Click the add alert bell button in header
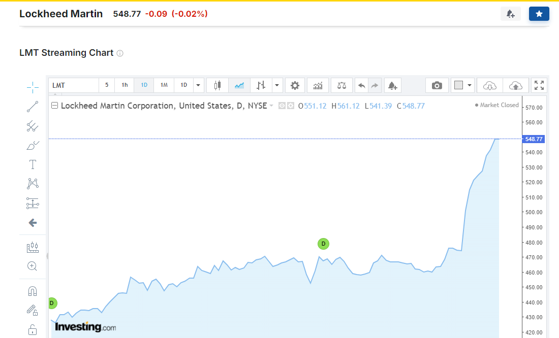Viewport: 559px width, 338px height. (x=511, y=14)
